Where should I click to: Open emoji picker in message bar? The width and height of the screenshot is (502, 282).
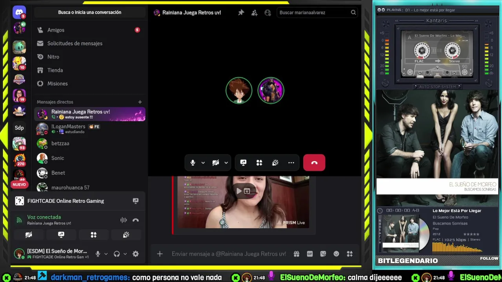point(336,254)
